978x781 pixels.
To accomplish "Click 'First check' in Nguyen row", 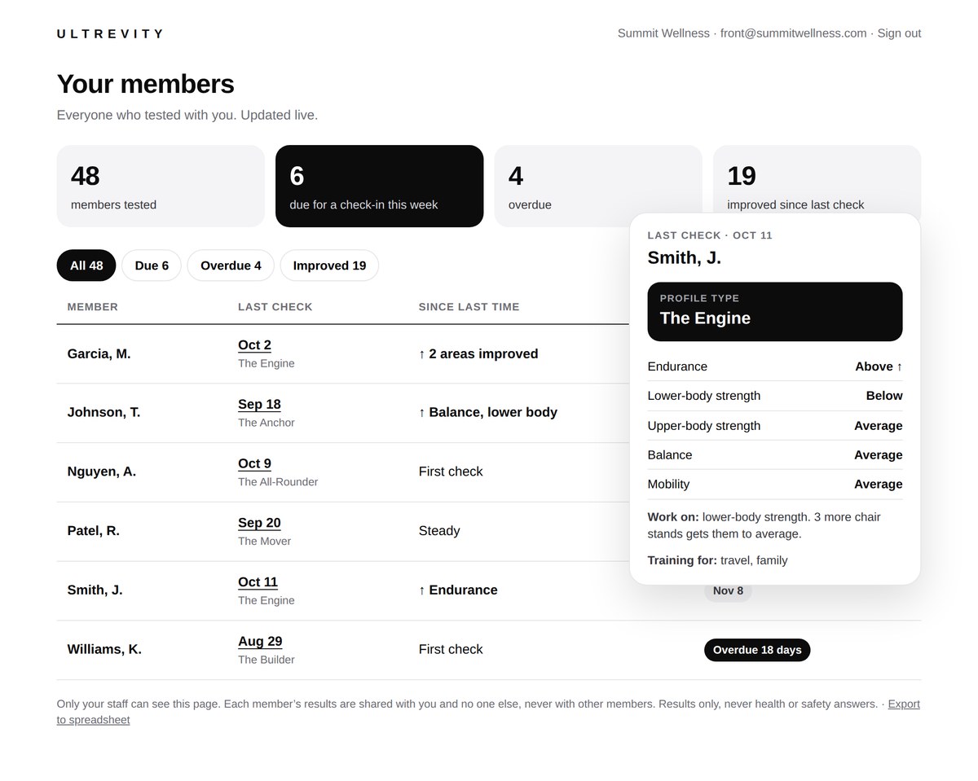I will (x=451, y=472).
